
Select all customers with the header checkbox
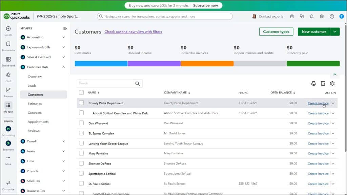click(81, 92)
